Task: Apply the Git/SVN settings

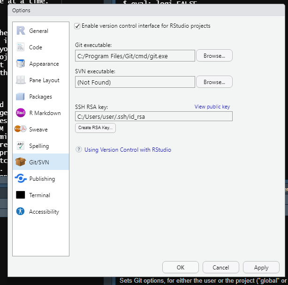Action: click(x=261, y=267)
